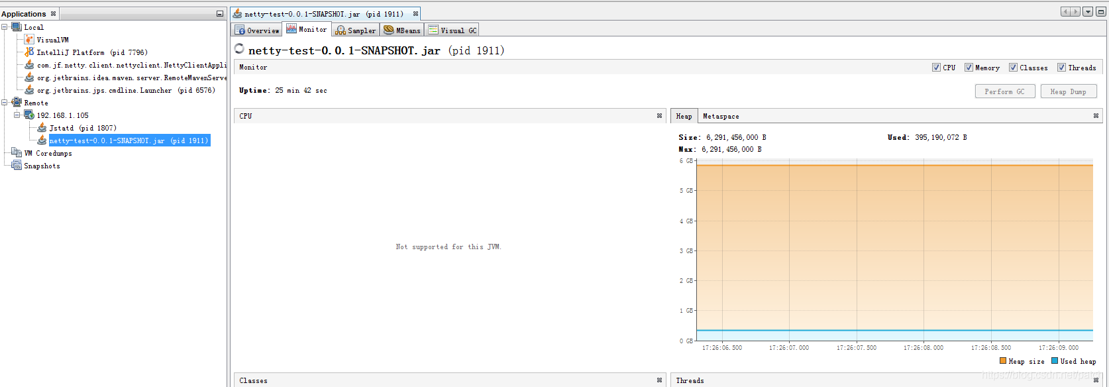This screenshot has width=1109, height=387.
Task: Collapse the Remote tree node
Action: point(5,103)
